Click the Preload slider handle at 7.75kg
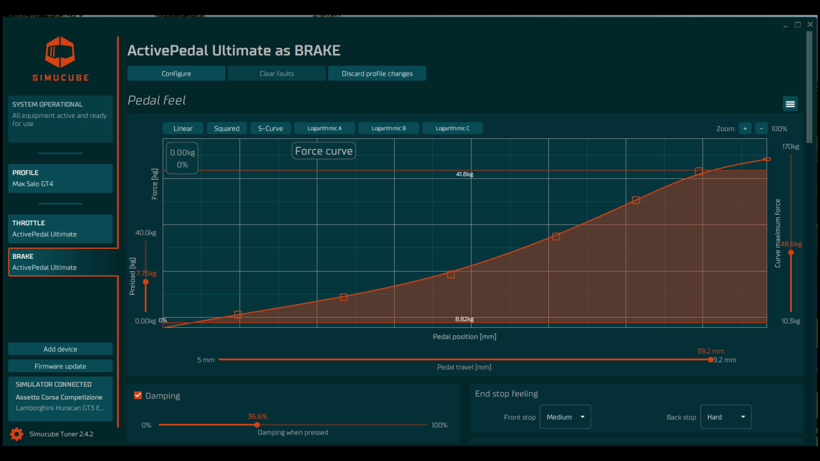The image size is (820, 461). pyautogui.click(x=146, y=282)
